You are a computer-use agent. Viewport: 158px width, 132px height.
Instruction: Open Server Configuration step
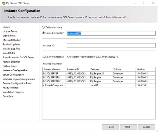[x=13, y=75]
